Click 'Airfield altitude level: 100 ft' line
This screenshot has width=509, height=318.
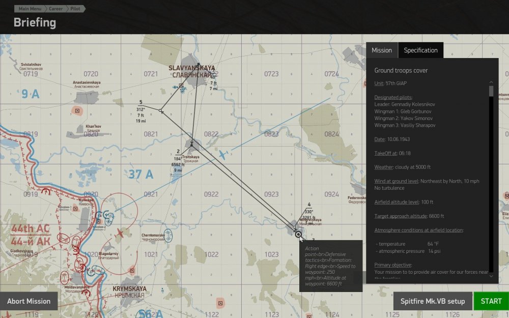click(404, 202)
